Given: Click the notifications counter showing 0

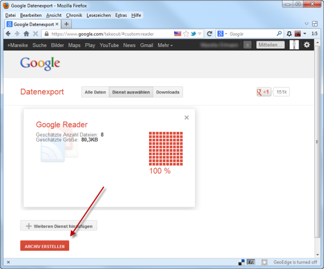Looking at the screenshot, I should point(247,45).
